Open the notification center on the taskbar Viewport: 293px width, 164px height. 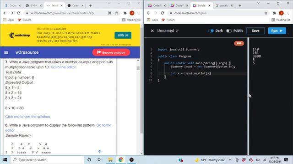coord(286,160)
